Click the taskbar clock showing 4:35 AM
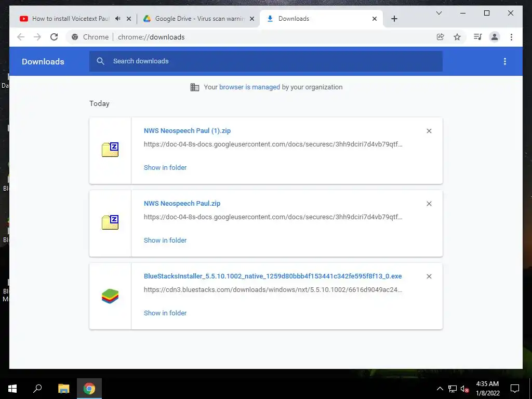The image size is (532, 399). pos(487,389)
